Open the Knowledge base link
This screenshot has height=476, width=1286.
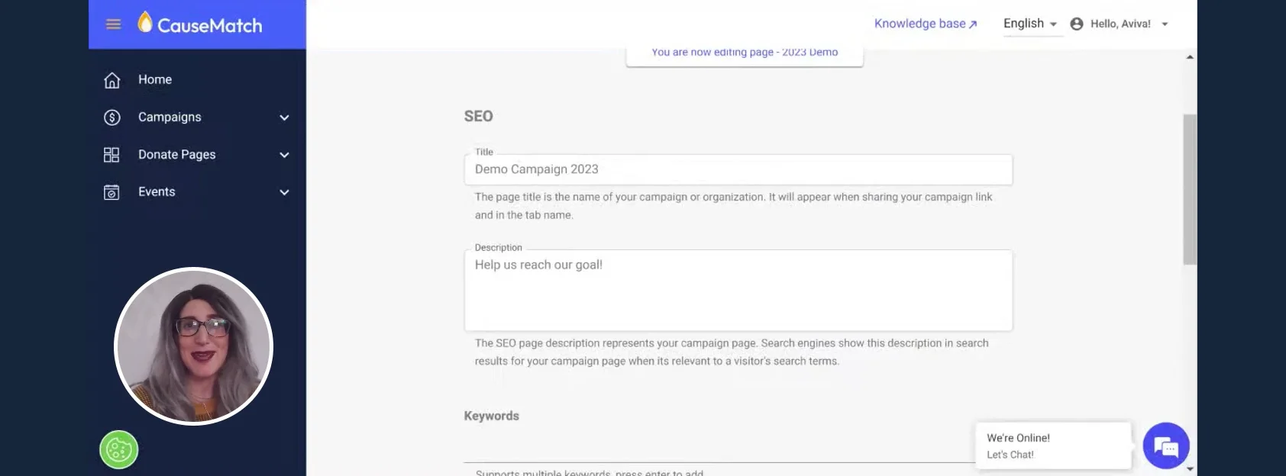[925, 24]
